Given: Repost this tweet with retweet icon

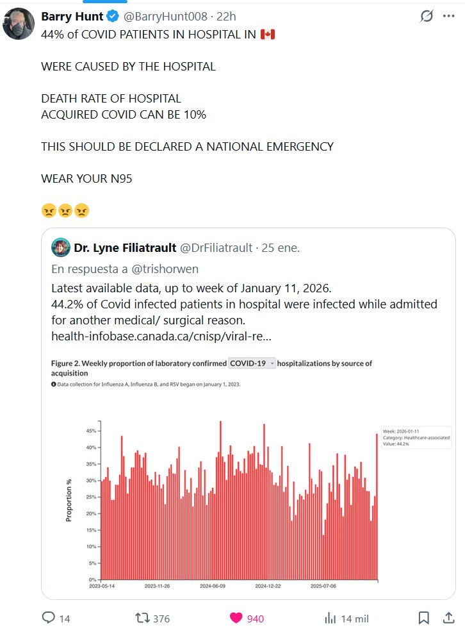Looking at the screenshot, I should point(142,618).
